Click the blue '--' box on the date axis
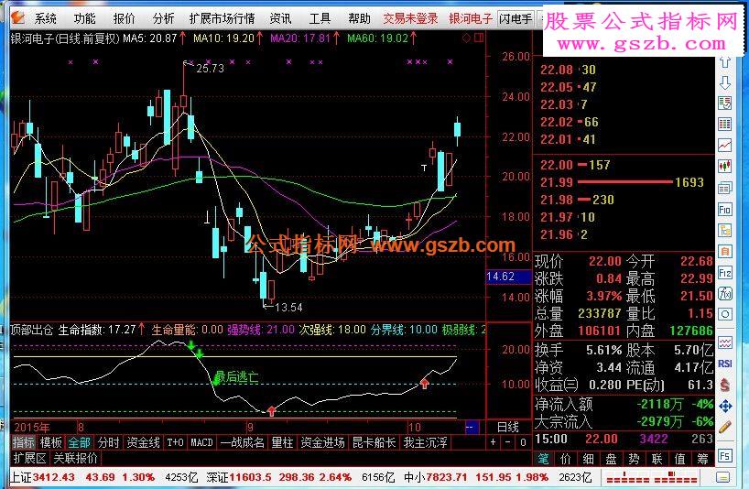The width and height of the screenshot is (749, 489). [470, 427]
